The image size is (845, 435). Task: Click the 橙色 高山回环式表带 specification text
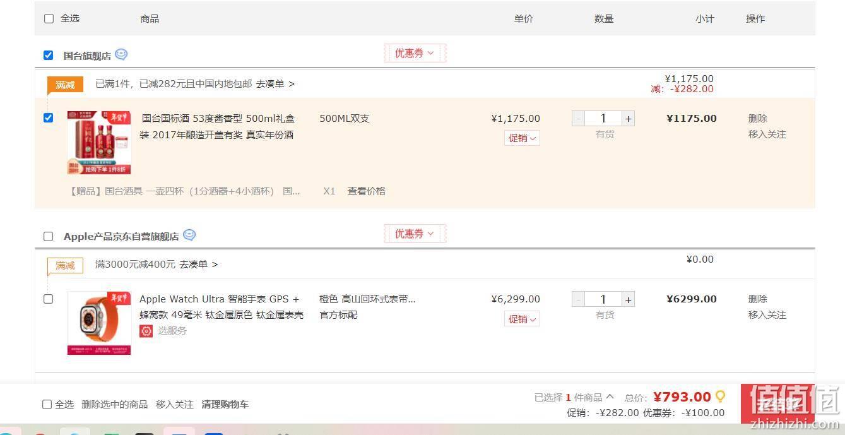point(367,299)
